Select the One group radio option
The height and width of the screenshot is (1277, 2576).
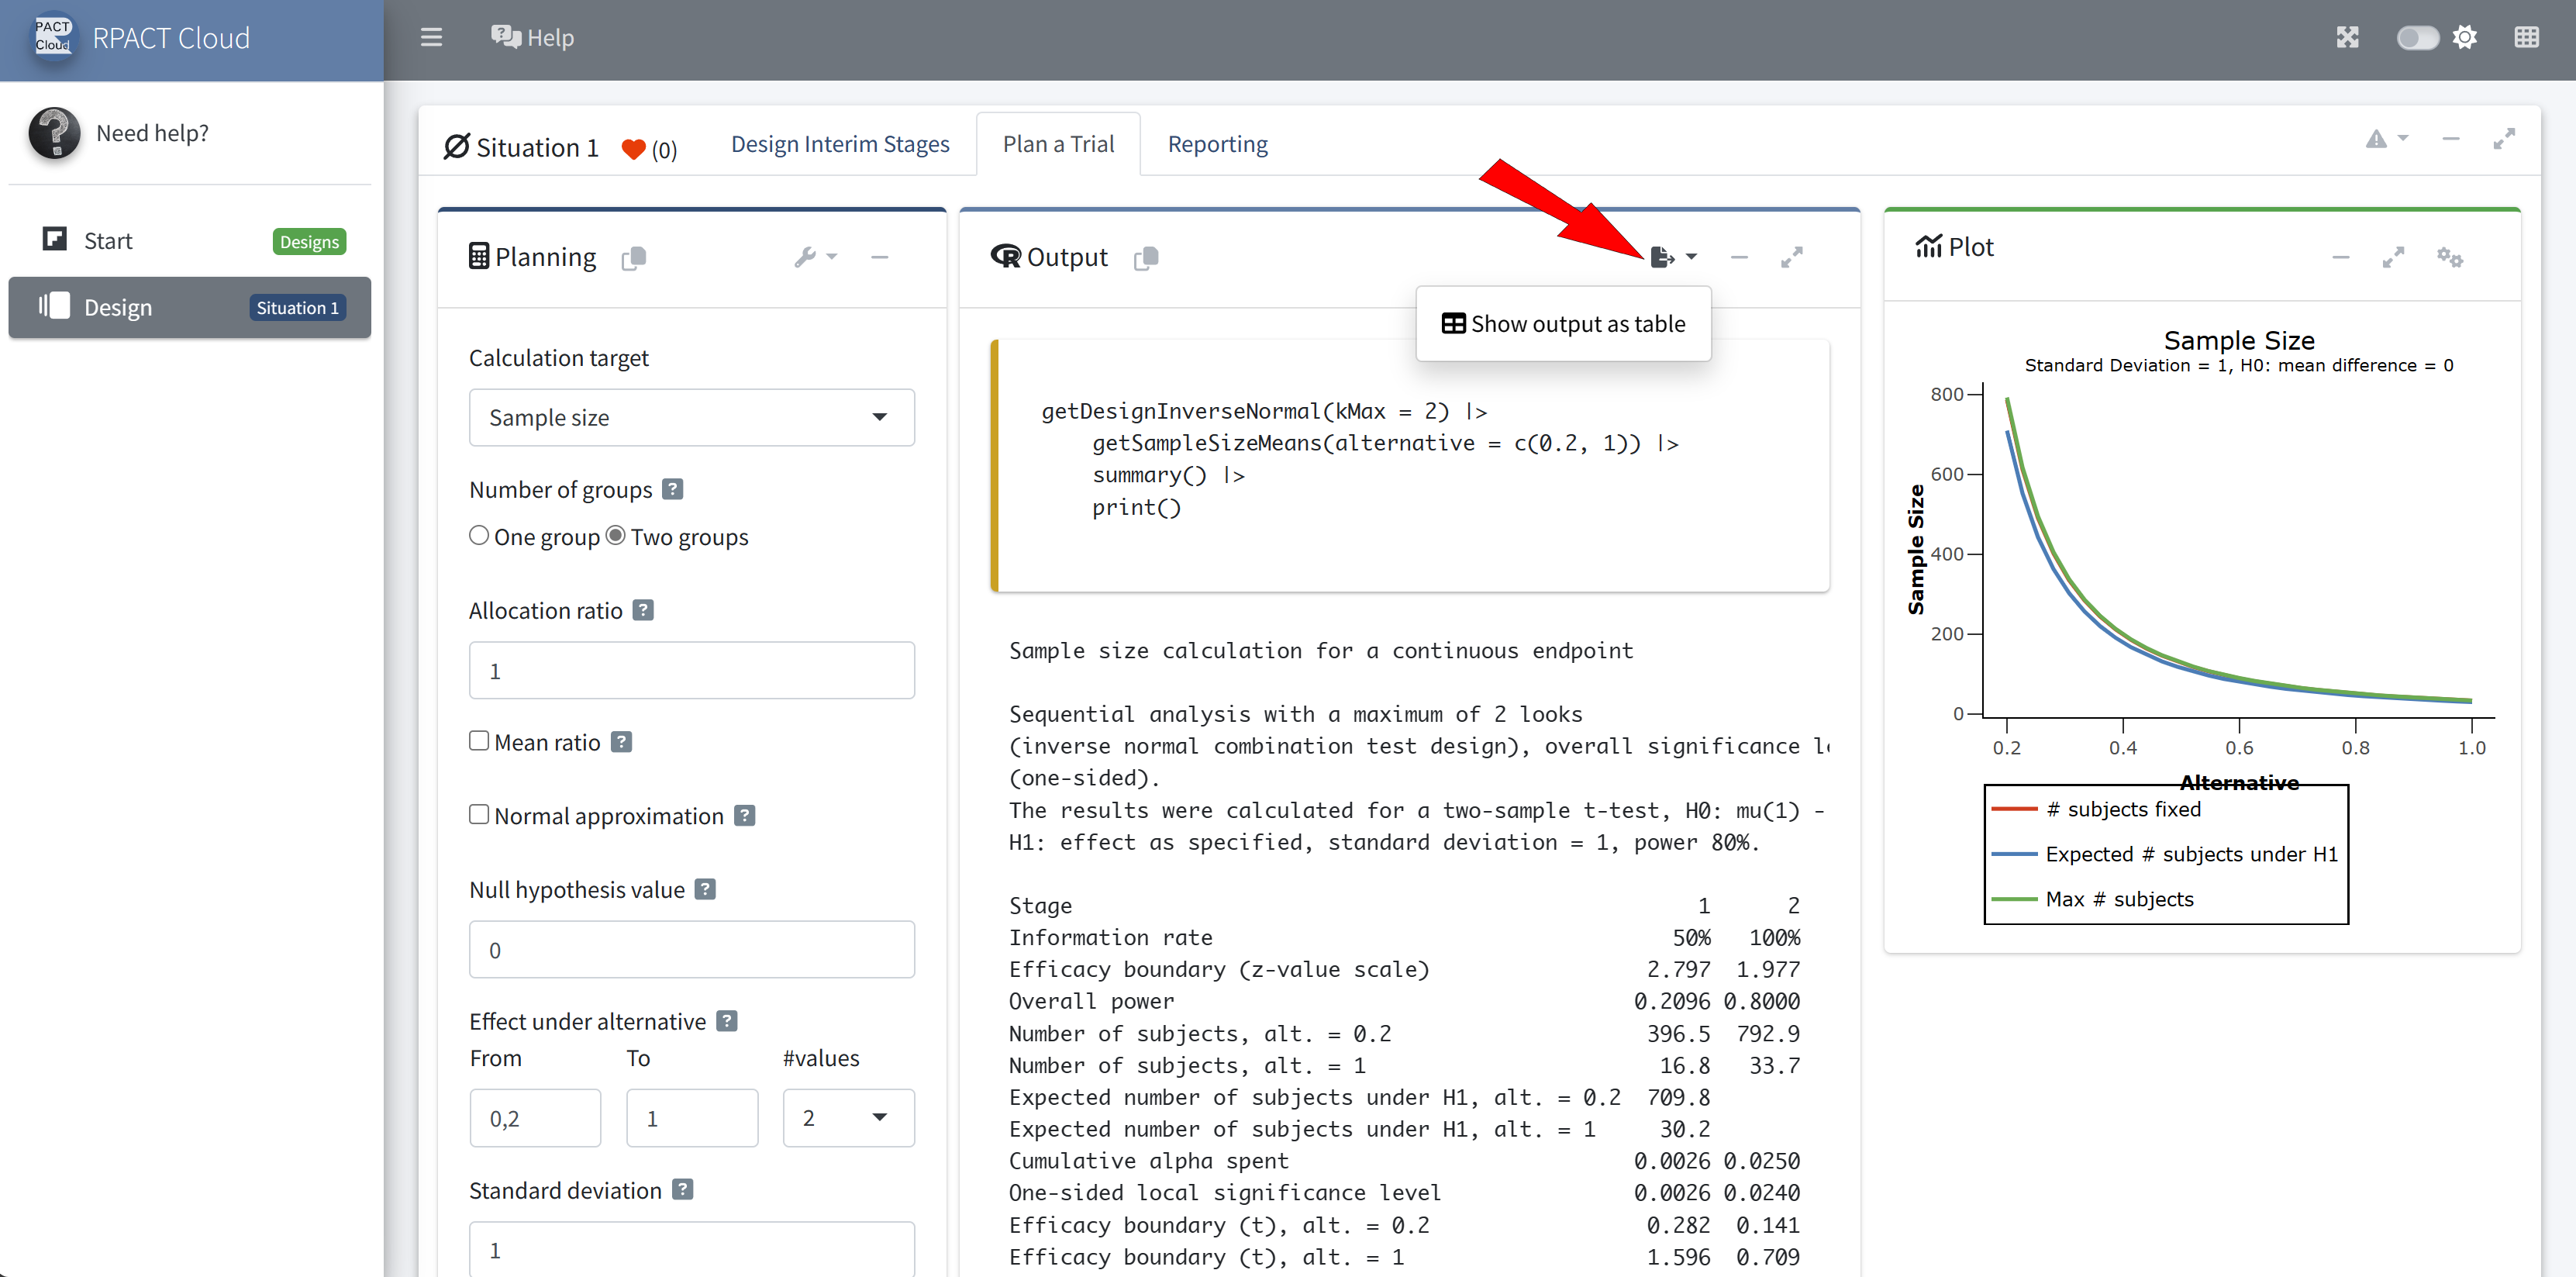tap(479, 536)
